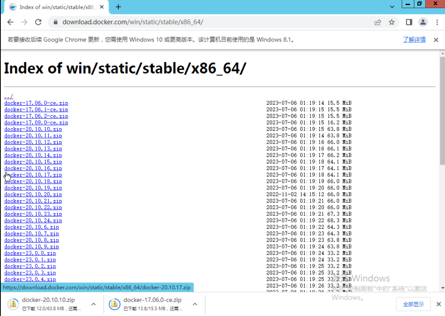Click the docker-20.10.15.zip link

33,161
